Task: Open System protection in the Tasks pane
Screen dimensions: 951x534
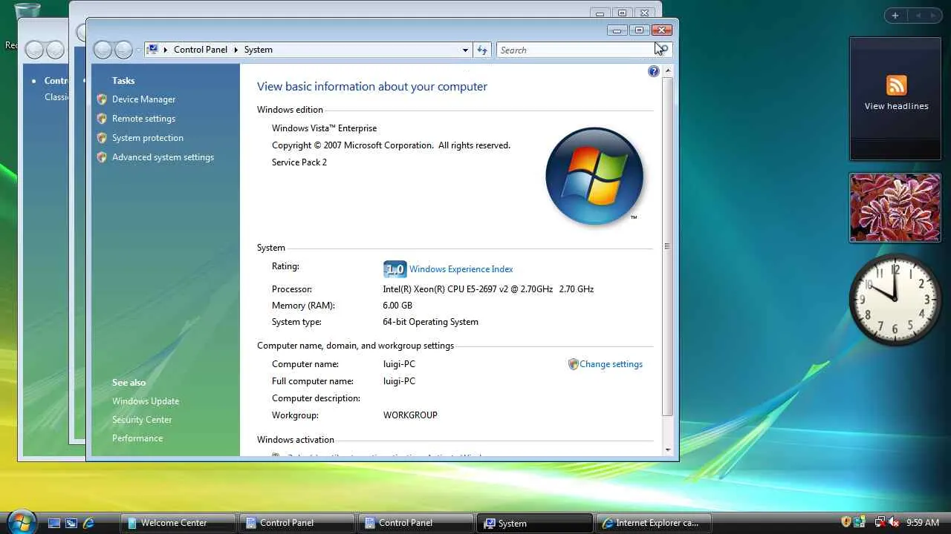Action: click(x=147, y=138)
